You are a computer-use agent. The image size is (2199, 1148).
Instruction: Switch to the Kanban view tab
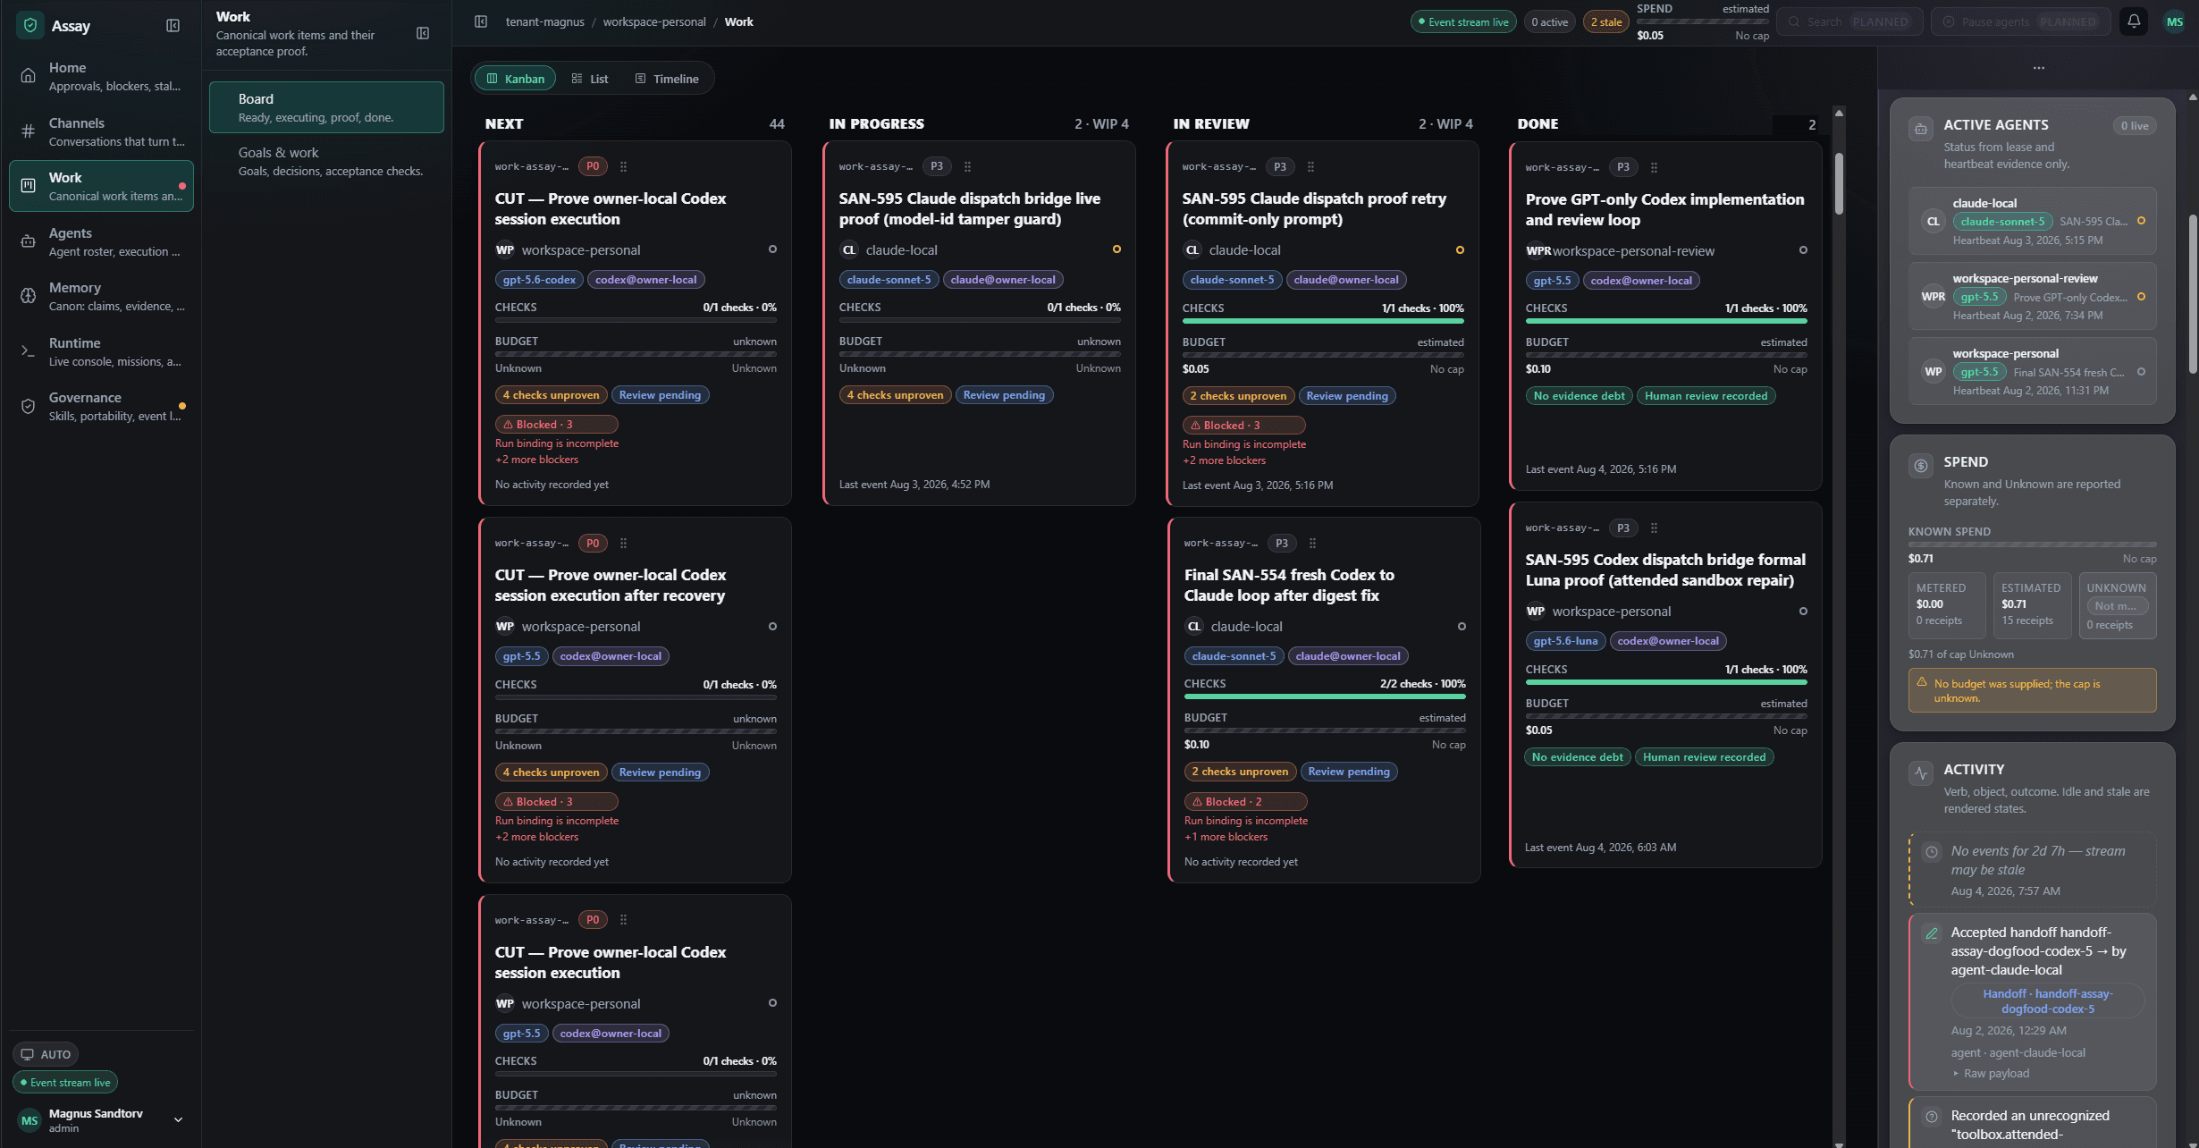[515, 79]
